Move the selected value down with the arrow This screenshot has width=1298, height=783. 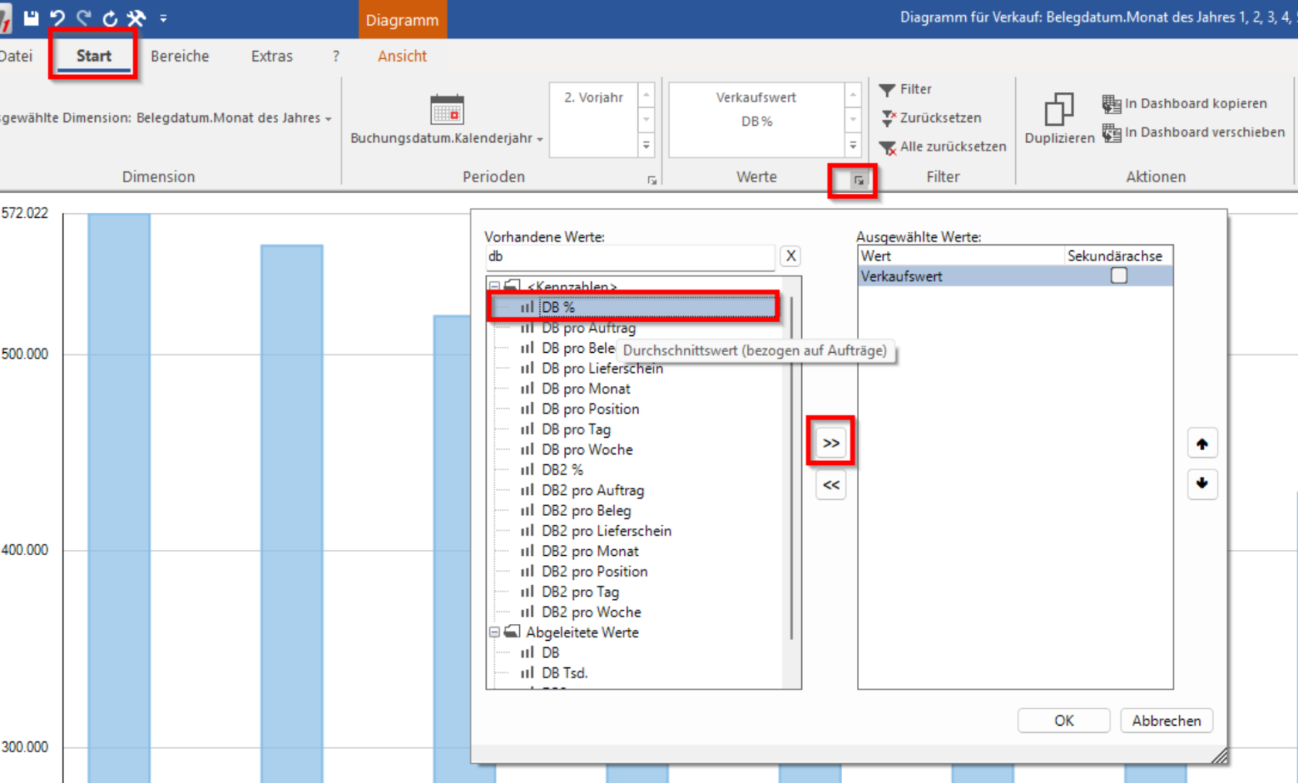point(1201,483)
